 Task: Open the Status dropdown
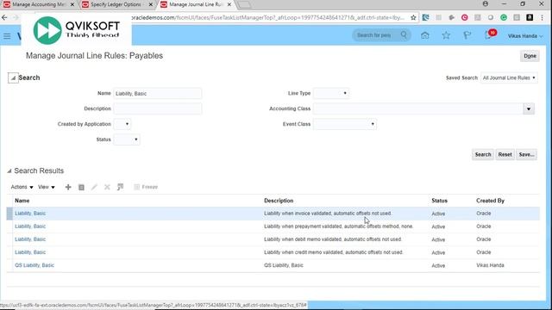(x=127, y=139)
